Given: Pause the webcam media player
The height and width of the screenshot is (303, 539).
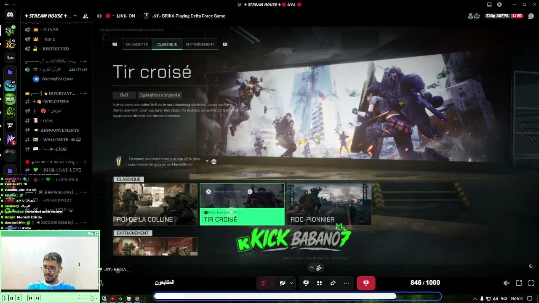Looking at the screenshot, I should [x=12, y=298].
